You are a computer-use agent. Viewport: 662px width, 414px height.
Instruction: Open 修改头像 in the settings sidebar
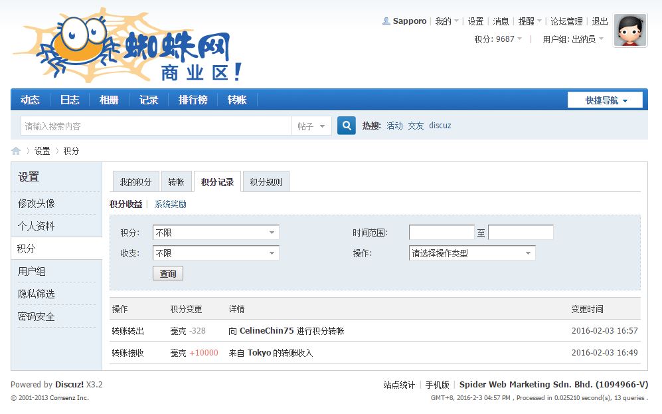pyautogui.click(x=37, y=203)
